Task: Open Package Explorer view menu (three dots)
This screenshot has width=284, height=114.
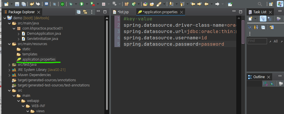Action: coord(92,12)
